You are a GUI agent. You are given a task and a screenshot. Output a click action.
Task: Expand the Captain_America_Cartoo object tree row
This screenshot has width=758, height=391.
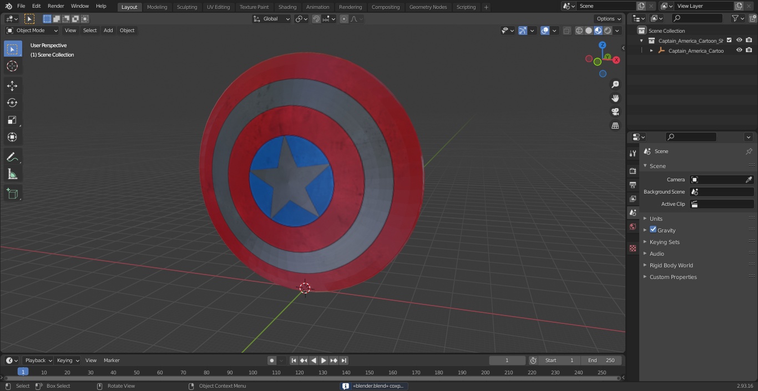coord(651,50)
